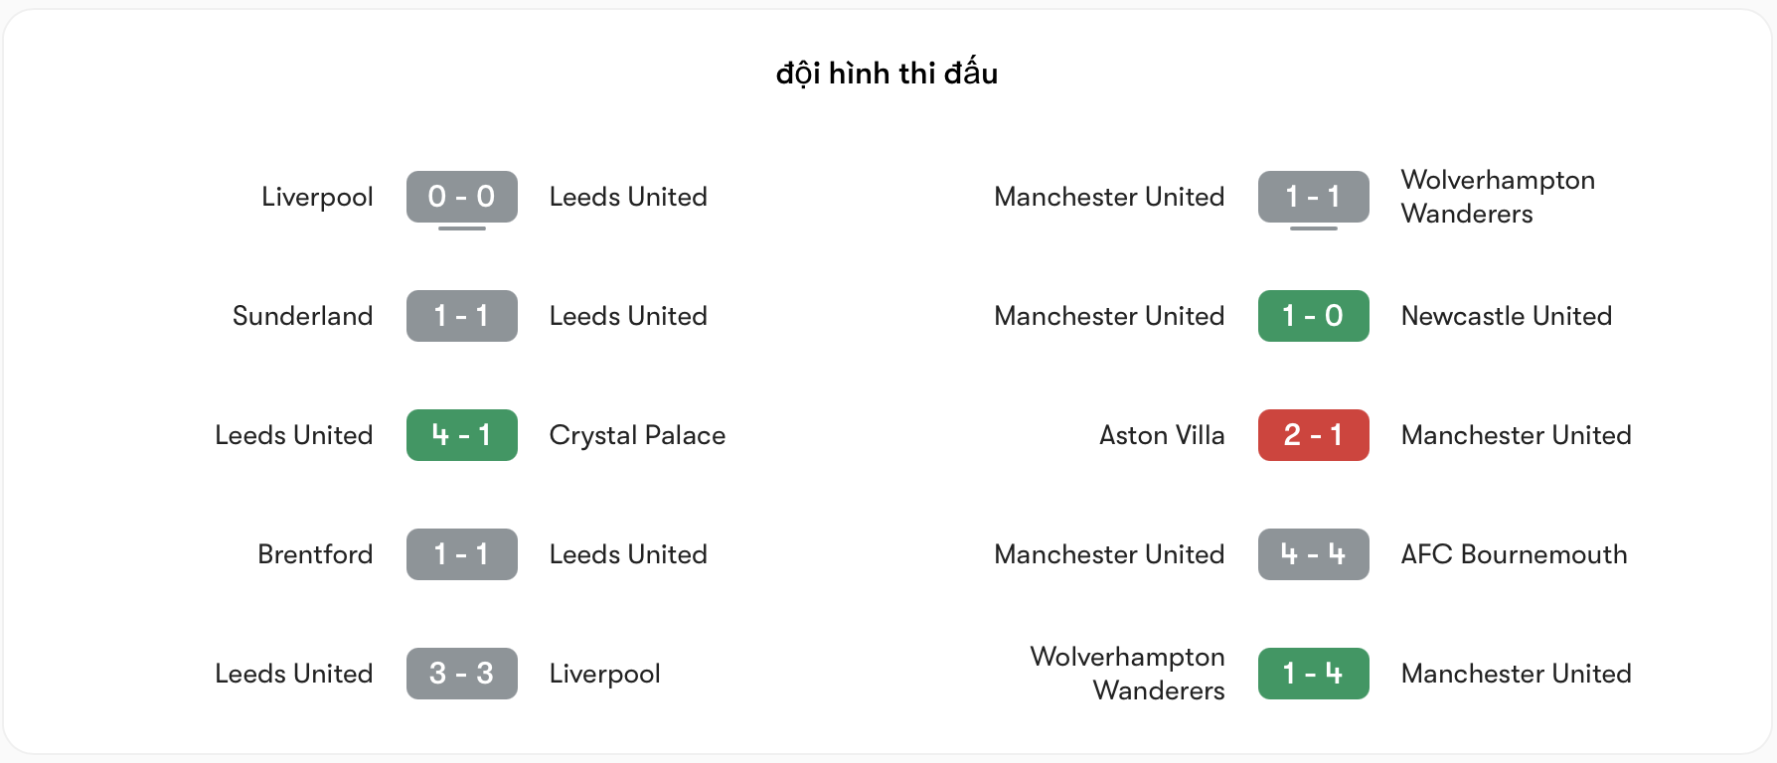Click the Sunderland 1-1 Leeds United score pill

(x=461, y=316)
